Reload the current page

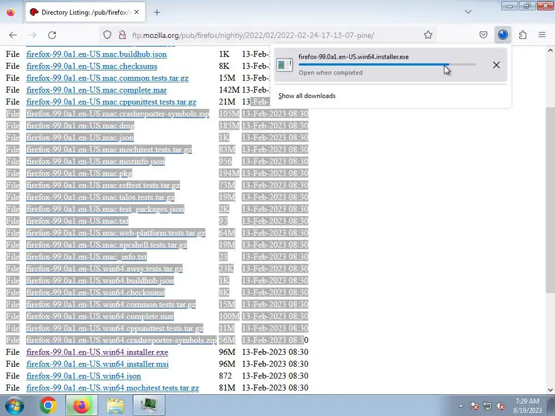pos(52,35)
